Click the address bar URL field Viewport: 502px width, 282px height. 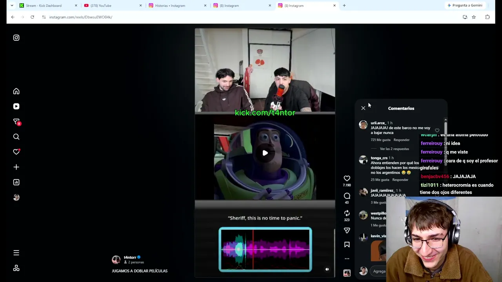click(251, 17)
